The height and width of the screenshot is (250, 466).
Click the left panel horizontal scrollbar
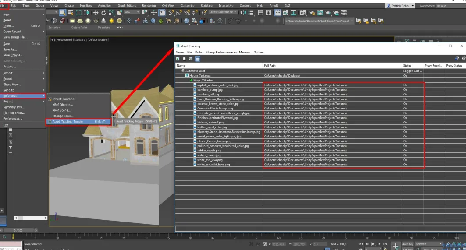coord(31,218)
